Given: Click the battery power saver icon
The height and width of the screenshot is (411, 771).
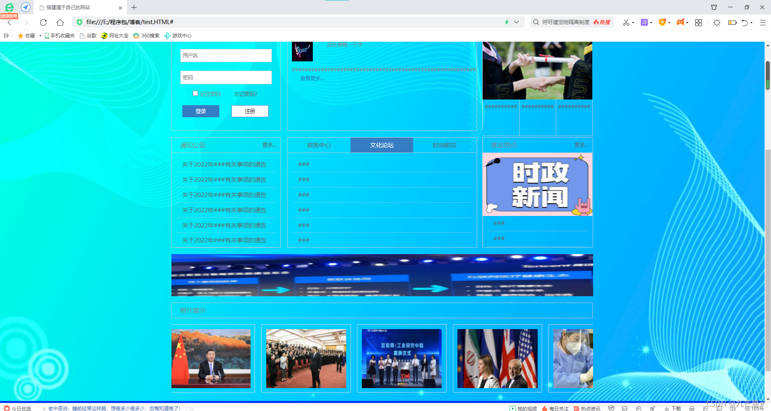Looking at the screenshot, I should click(x=732, y=22).
